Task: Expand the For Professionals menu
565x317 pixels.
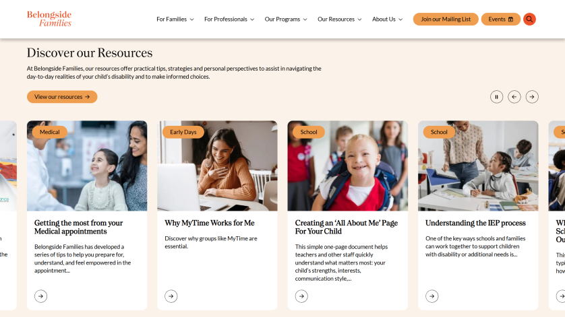Action: pyautogui.click(x=229, y=20)
